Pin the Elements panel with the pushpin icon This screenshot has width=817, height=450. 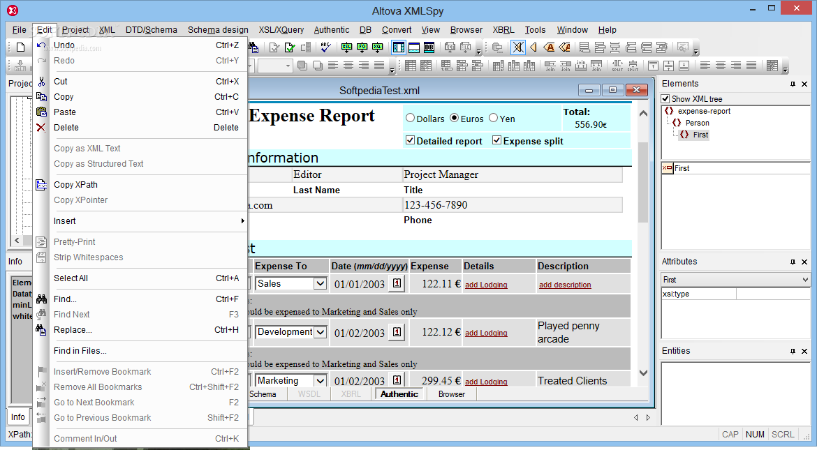793,84
